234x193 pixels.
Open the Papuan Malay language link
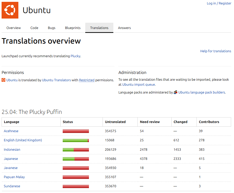tap(14, 177)
